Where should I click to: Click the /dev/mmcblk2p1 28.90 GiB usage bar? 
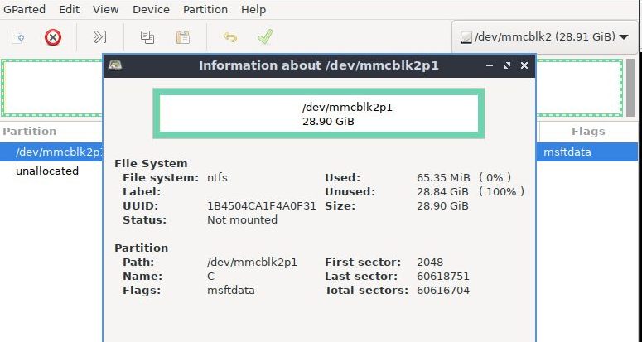[318, 114]
